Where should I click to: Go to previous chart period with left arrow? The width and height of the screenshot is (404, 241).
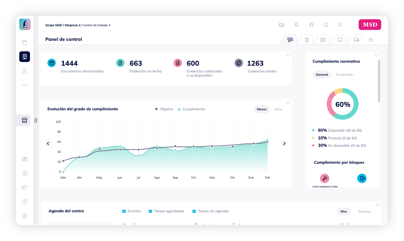(48, 144)
